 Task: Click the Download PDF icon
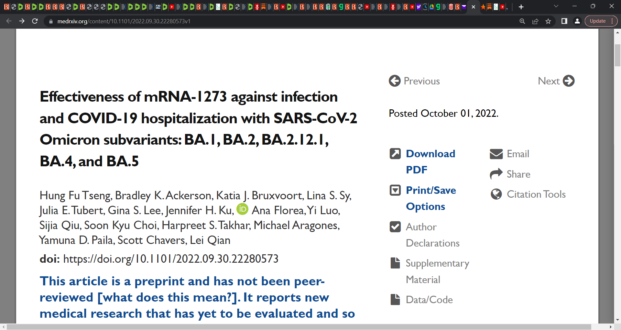(x=395, y=154)
